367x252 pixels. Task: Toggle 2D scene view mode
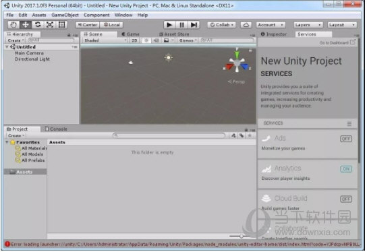134,40
